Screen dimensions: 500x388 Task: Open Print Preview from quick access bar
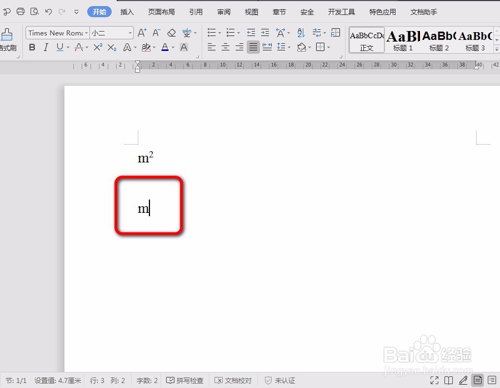click(34, 12)
